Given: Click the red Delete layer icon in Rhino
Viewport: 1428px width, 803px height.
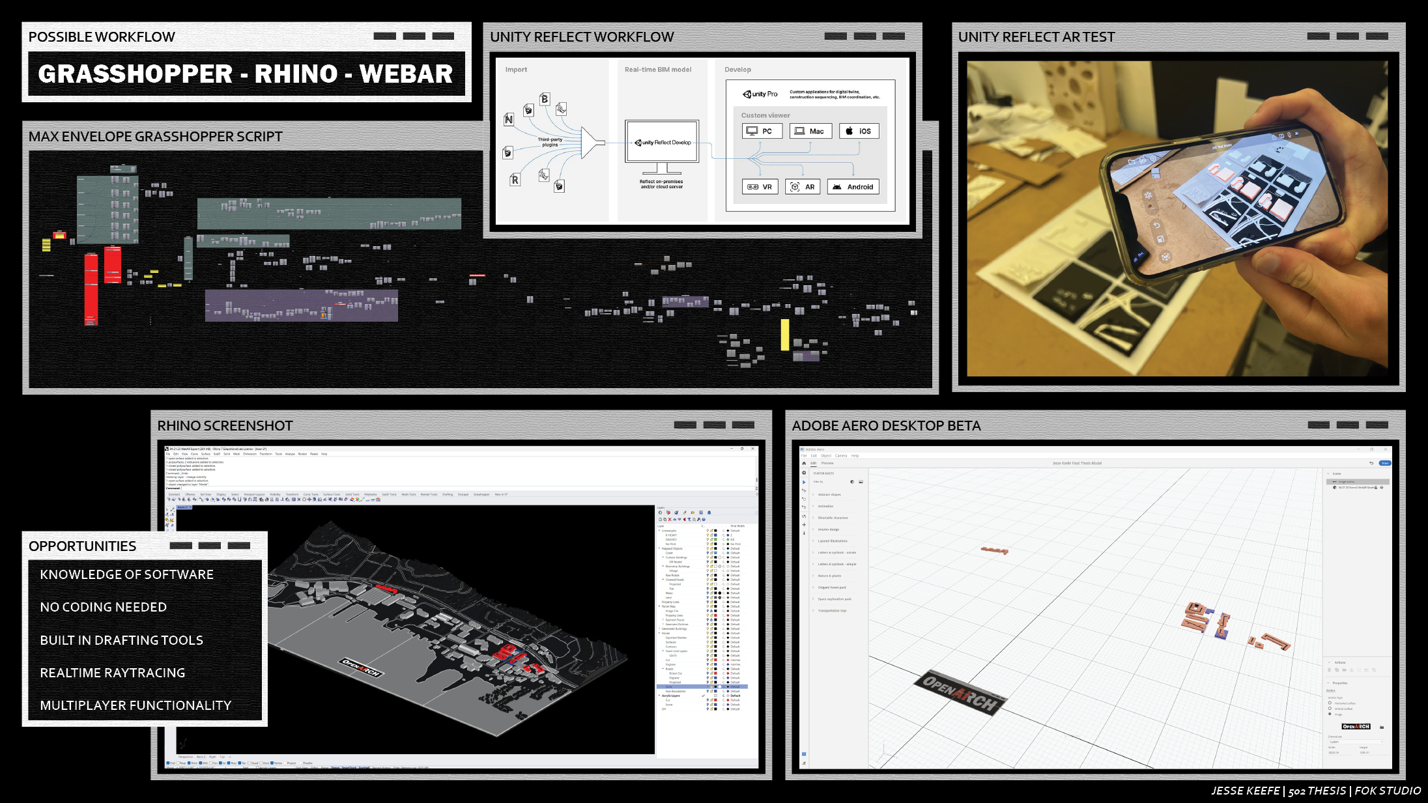Looking at the screenshot, I should (670, 519).
